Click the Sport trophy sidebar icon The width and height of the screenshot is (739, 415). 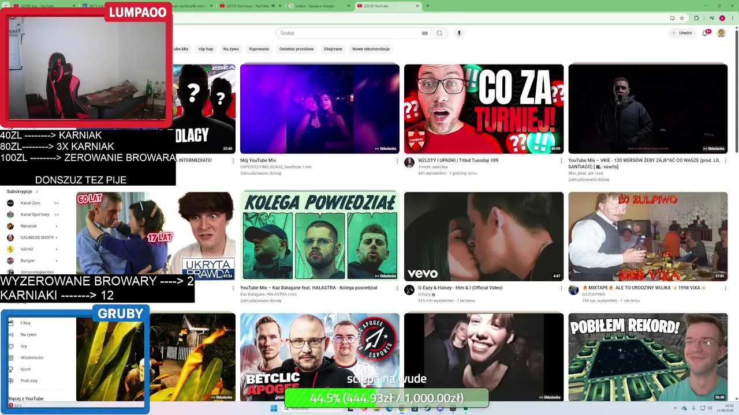(10, 369)
